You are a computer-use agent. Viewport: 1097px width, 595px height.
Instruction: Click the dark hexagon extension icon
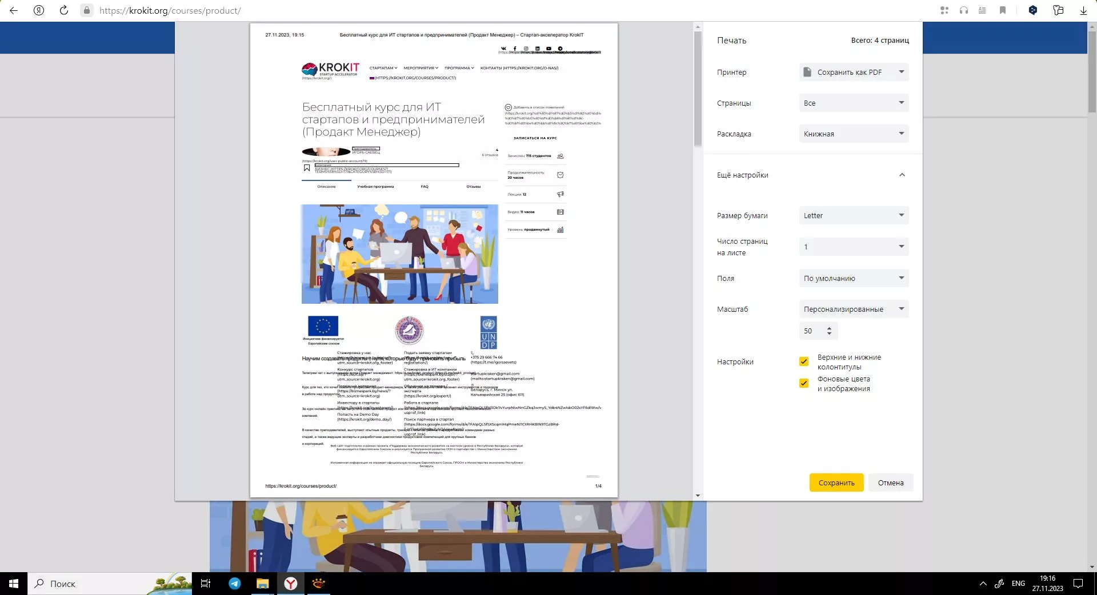pos(1032,10)
